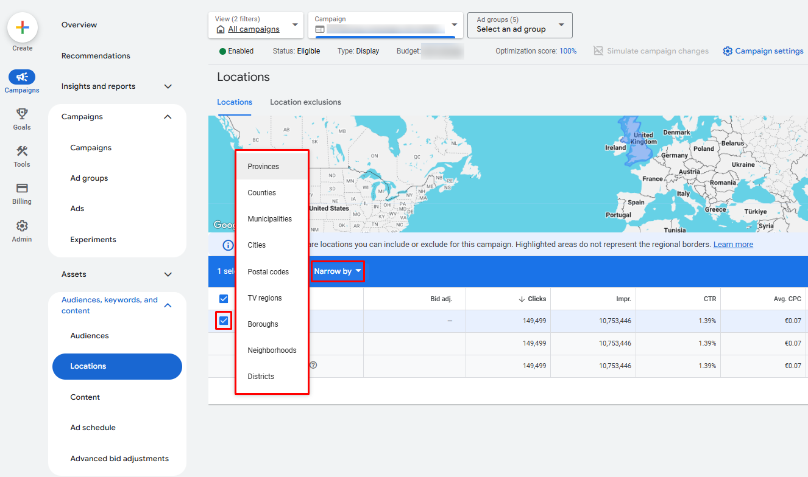Select Districts from the menu
Viewport: 808px width, 477px height.
272,377
